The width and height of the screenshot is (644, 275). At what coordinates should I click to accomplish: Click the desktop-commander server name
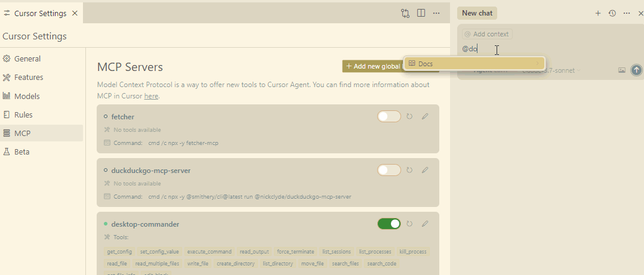[145, 224]
